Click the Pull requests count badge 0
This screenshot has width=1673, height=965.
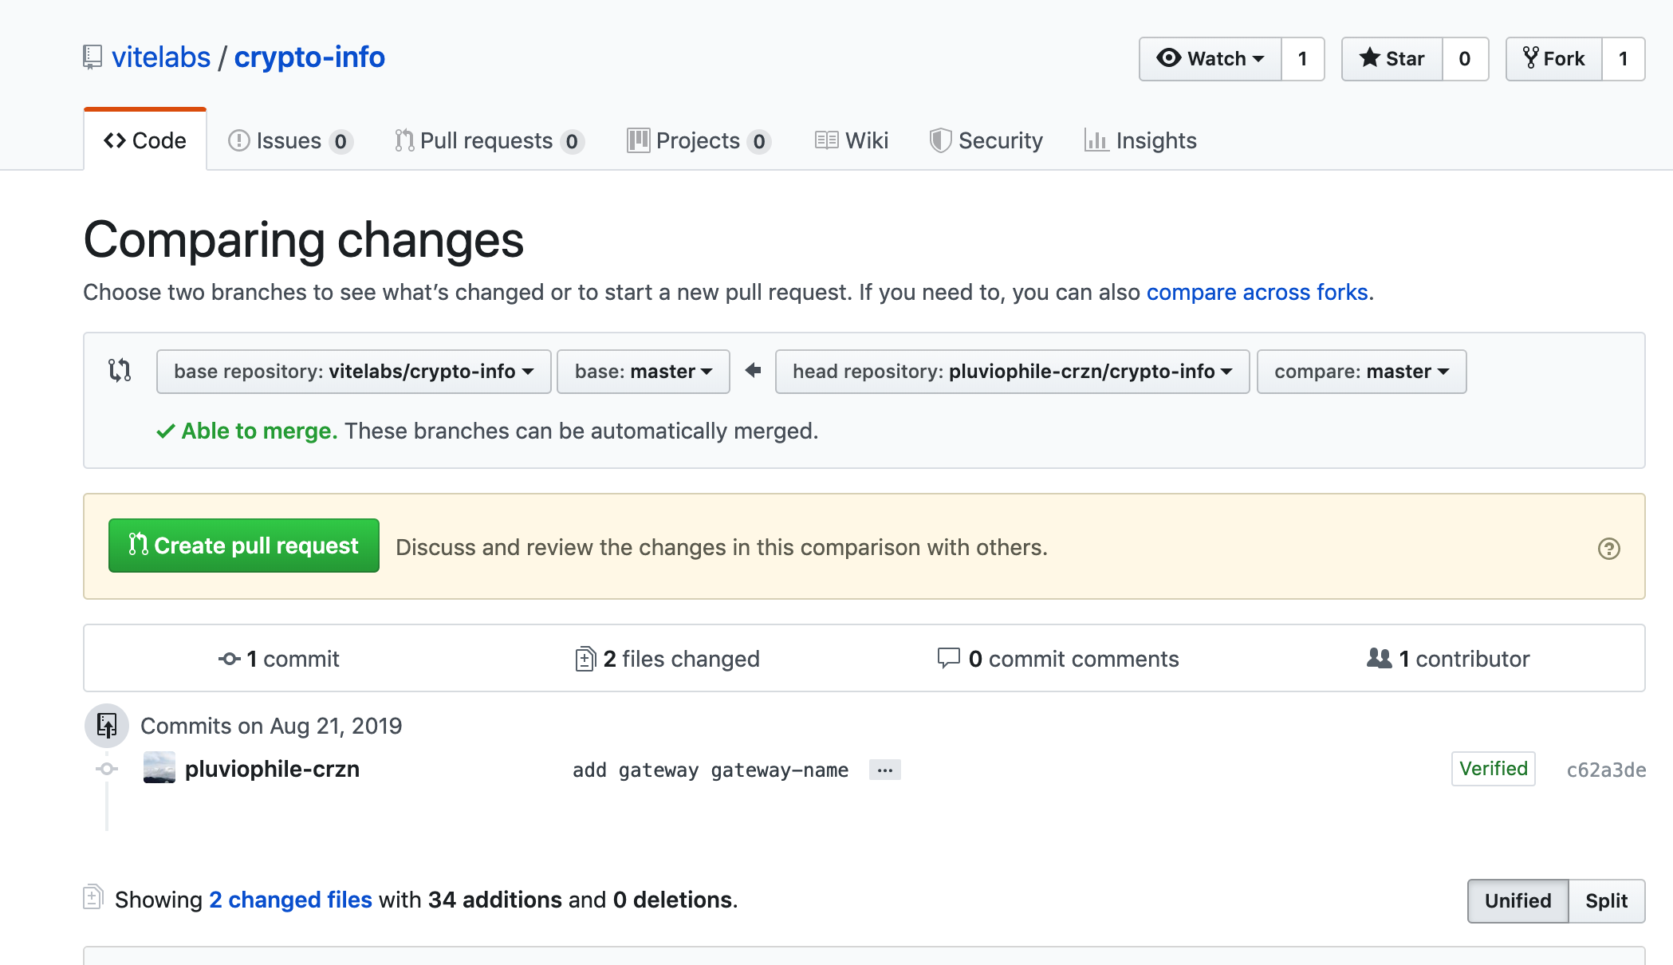pos(573,142)
